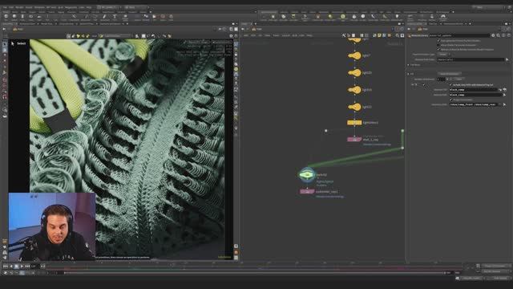The width and height of the screenshot is (513, 289).
Task: Open the main menu bar Help menu
Action: click(x=89, y=7)
